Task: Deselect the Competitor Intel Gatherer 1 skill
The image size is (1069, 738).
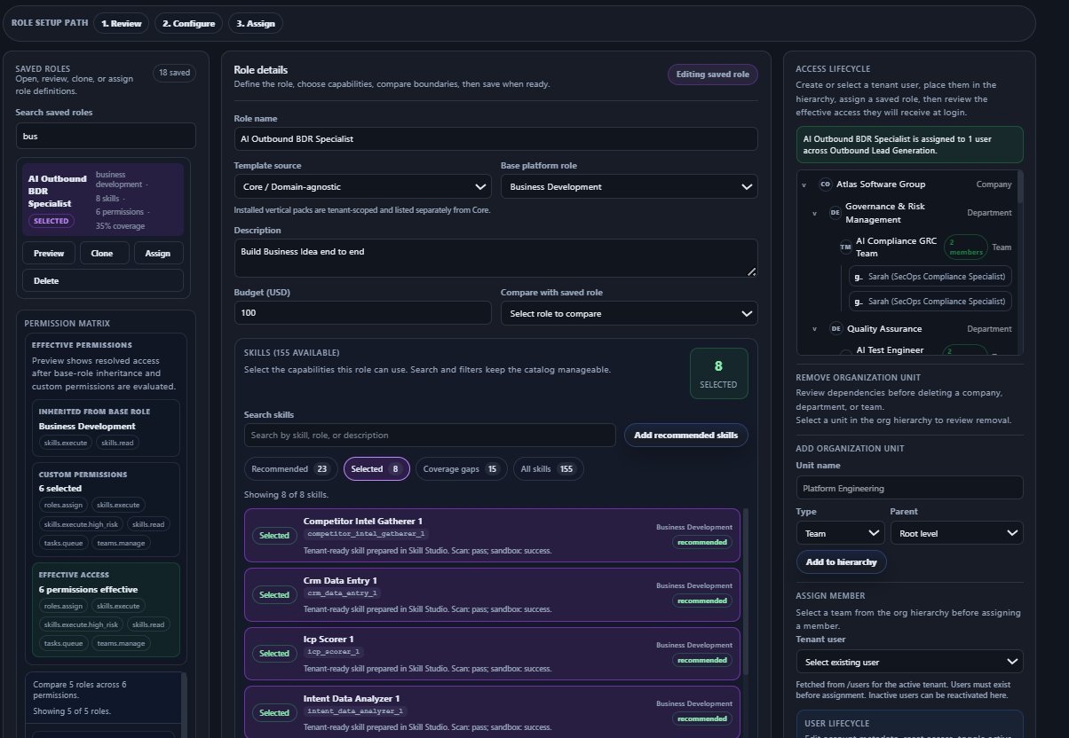Action: tap(274, 536)
